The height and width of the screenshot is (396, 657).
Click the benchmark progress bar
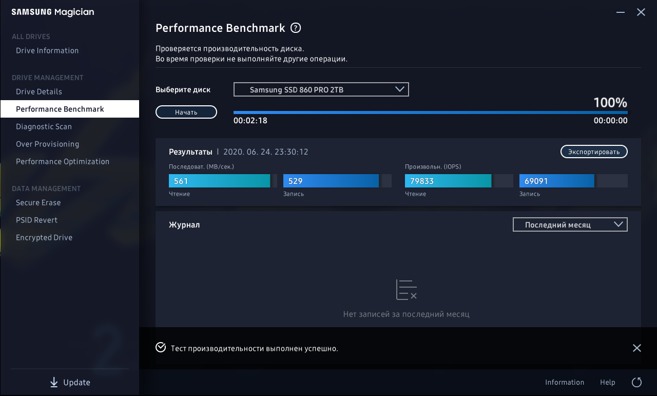[x=430, y=112]
